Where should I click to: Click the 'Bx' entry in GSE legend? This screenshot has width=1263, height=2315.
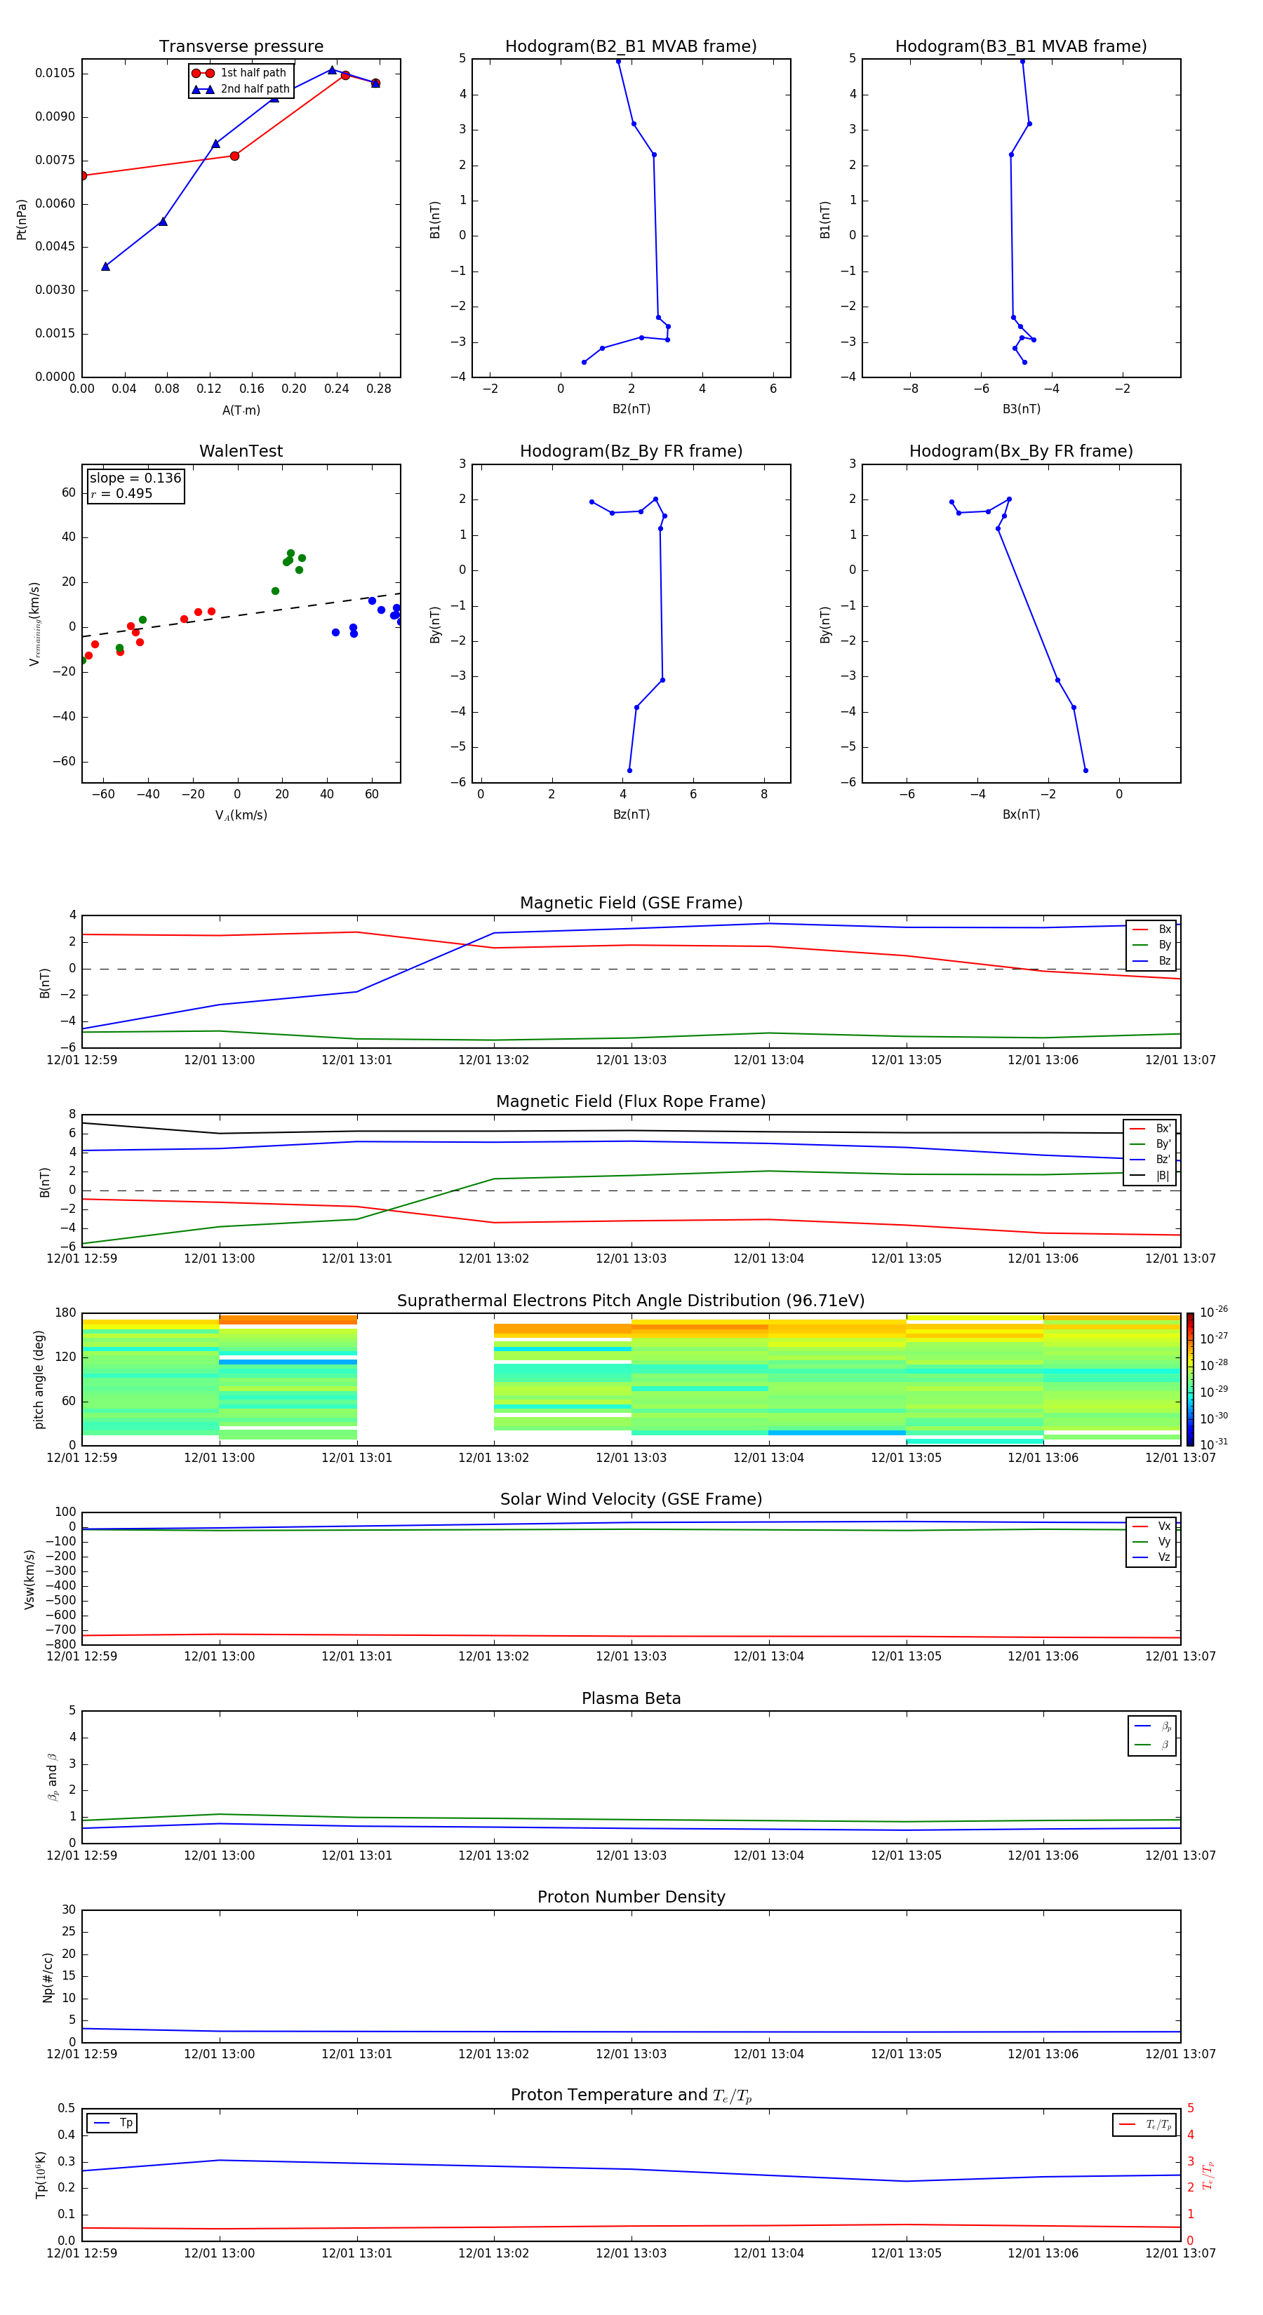[x=1151, y=930]
